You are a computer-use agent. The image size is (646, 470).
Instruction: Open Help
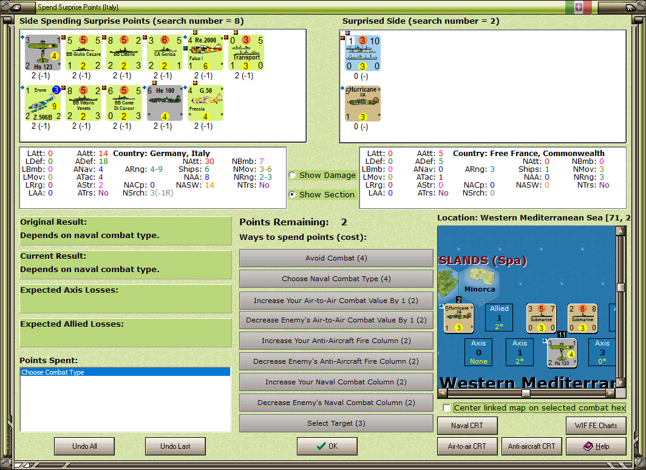point(596,446)
